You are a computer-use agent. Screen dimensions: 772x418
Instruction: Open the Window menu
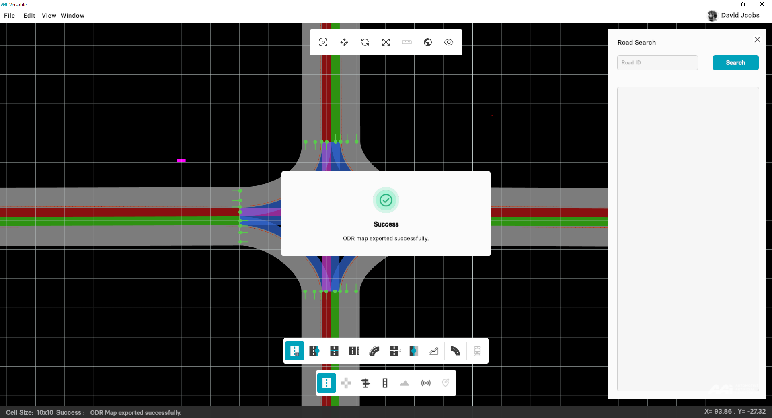(72, 16)
